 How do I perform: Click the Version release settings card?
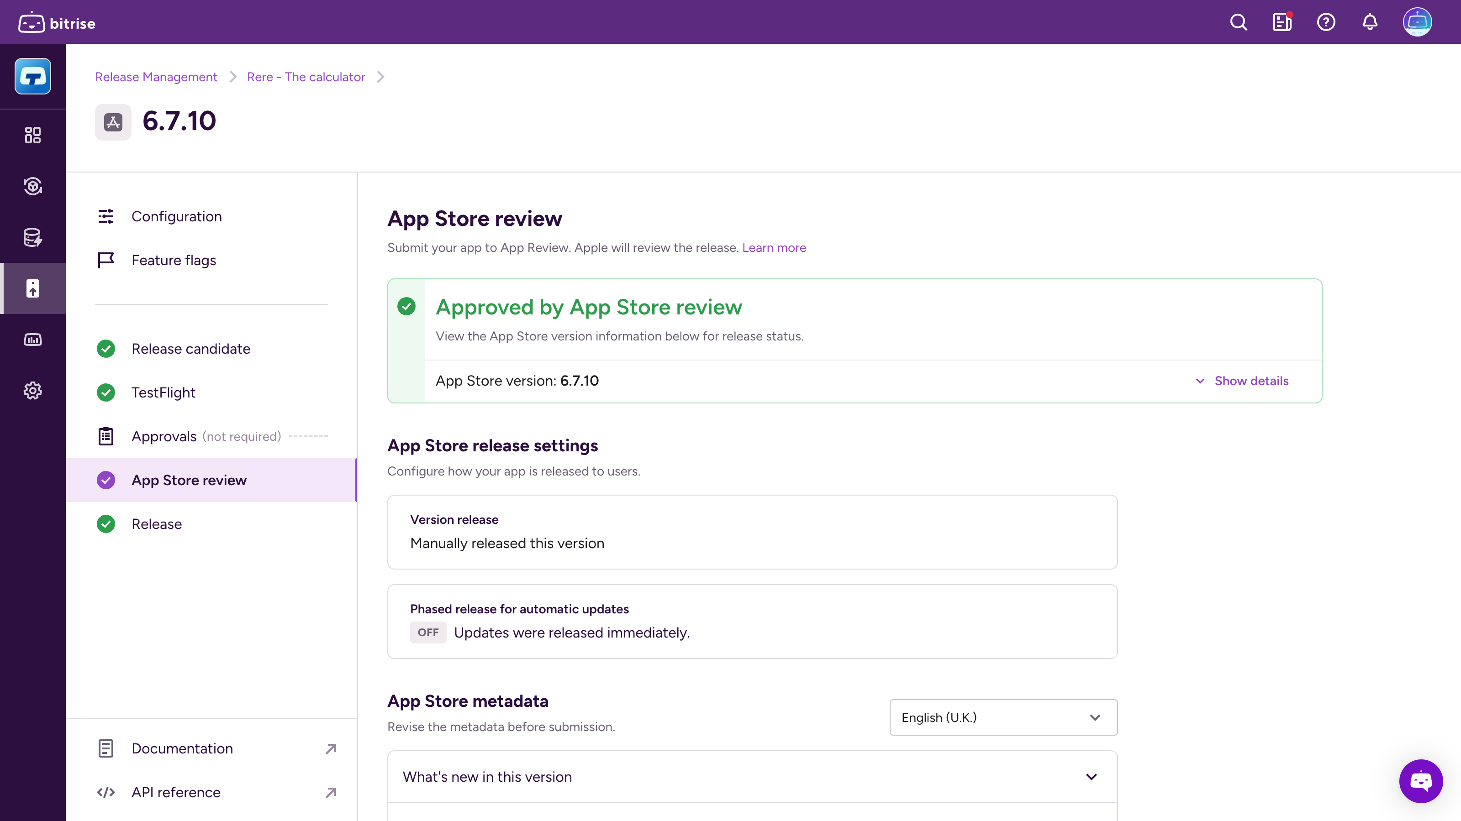click(x=751, y=532)
